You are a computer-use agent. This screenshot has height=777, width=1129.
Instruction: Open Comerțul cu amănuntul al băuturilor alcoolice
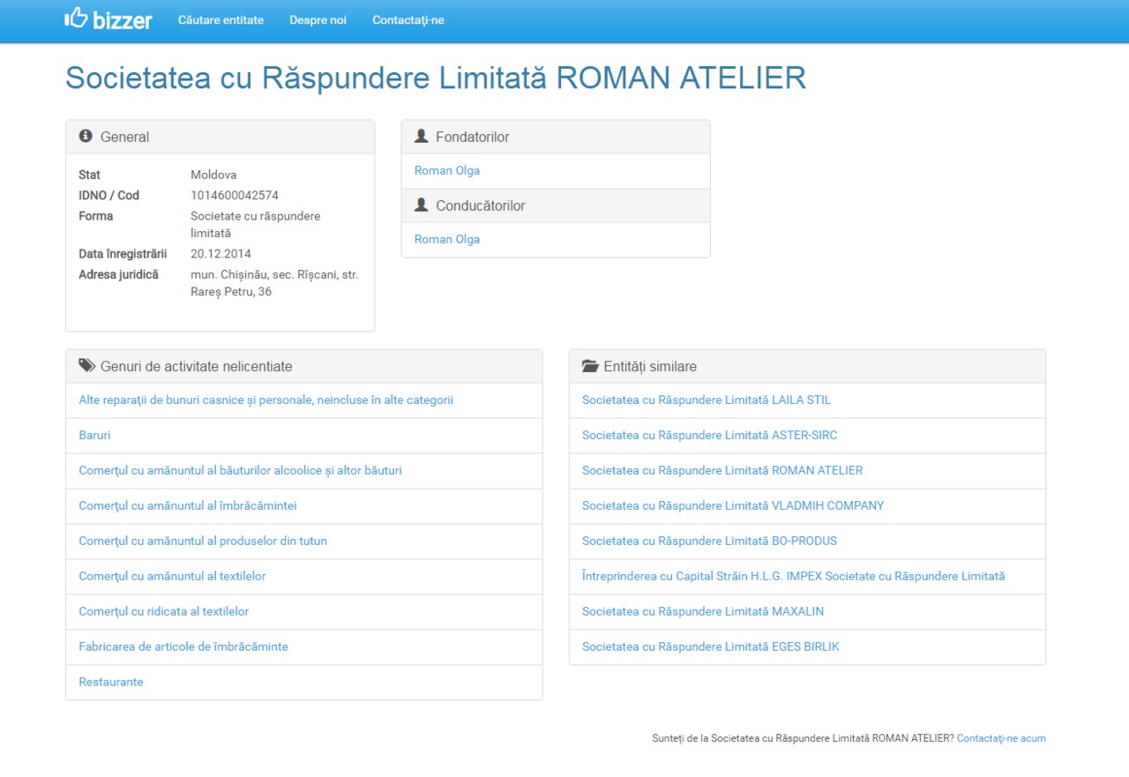click(240, 470)
